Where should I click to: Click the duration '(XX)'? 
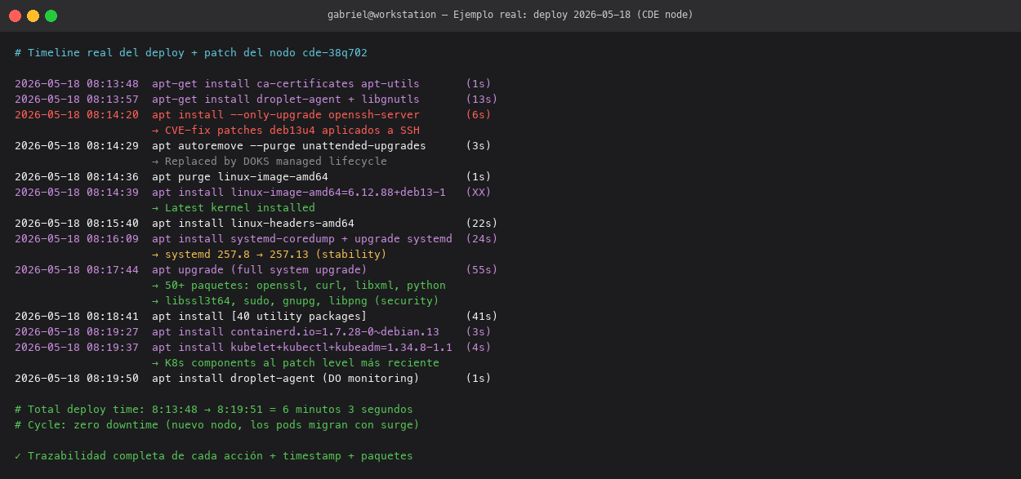click(x=479, y=193)
